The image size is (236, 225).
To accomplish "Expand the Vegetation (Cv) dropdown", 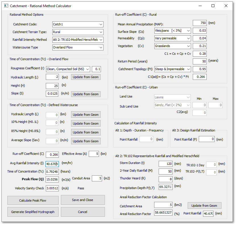I will click(173, 46).
